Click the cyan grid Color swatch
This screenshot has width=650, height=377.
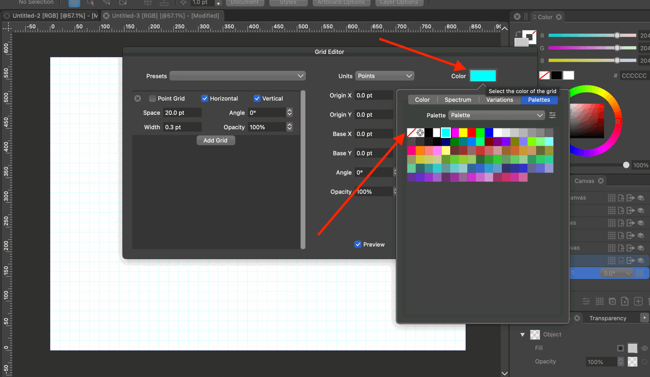pyautogui.click(x=483, y=76)
